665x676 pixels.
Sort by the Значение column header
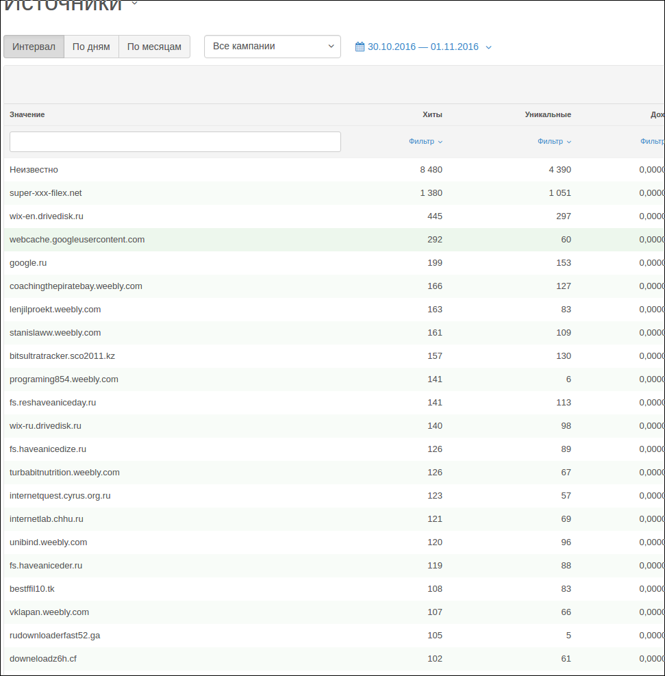point(27,114)
